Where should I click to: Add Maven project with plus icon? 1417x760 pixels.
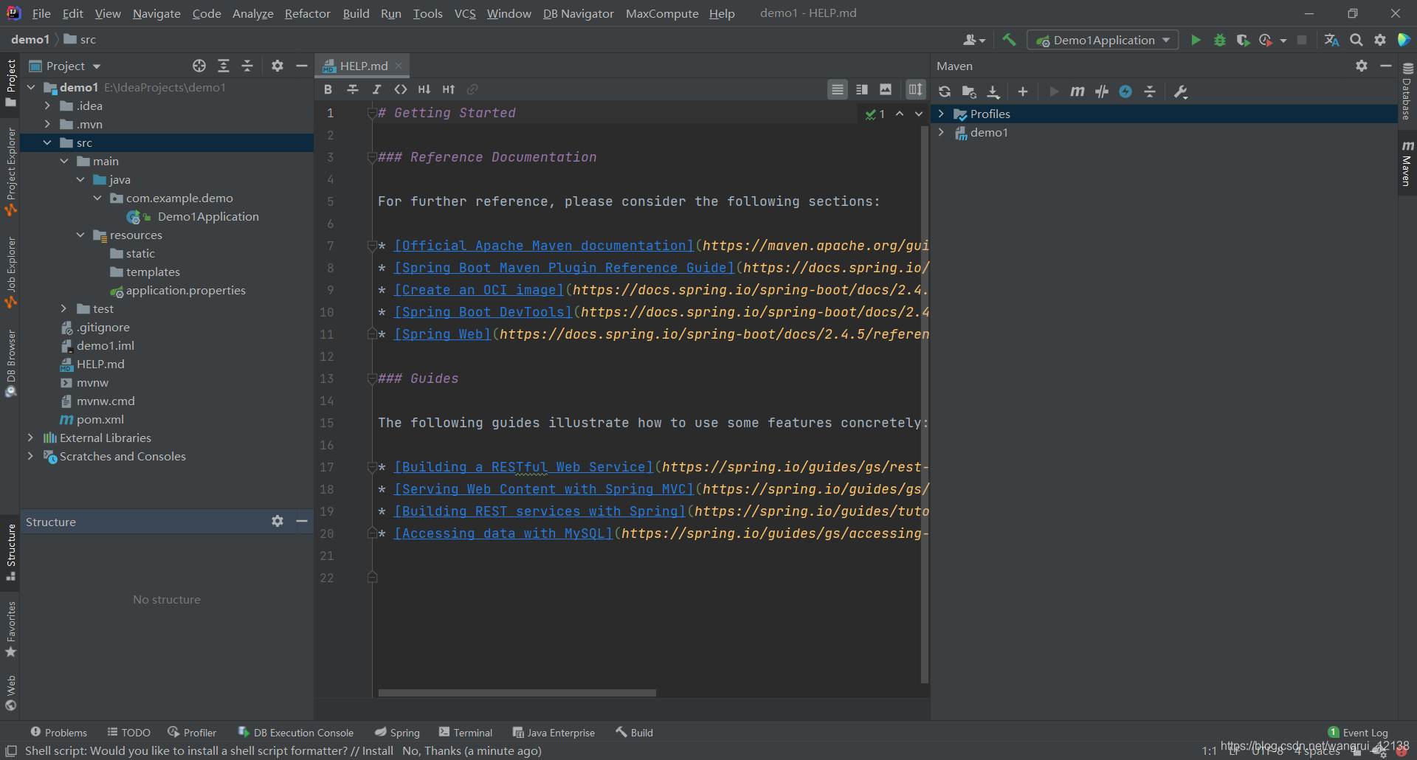pyautogui.click(x=1023, y=91)
